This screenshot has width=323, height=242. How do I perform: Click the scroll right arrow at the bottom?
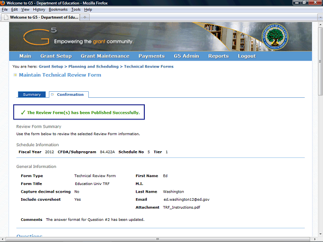click(315, 239)
